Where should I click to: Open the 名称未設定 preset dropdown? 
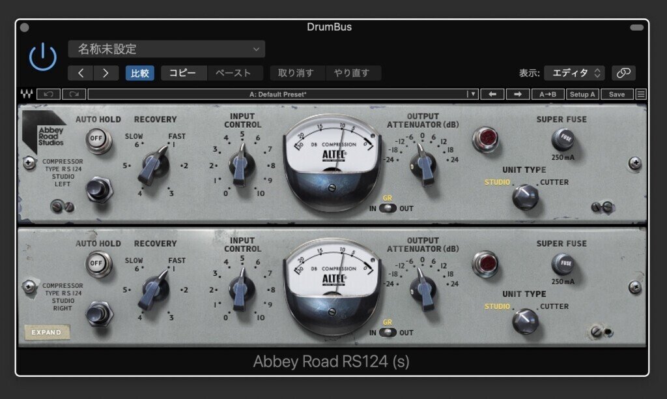(x=166, y=48)
